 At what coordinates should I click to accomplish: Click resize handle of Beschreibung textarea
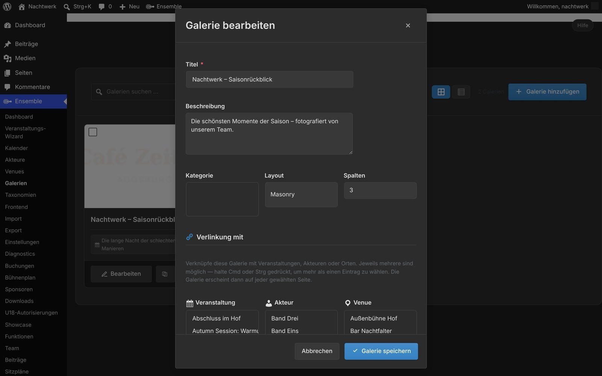(351, 152)
